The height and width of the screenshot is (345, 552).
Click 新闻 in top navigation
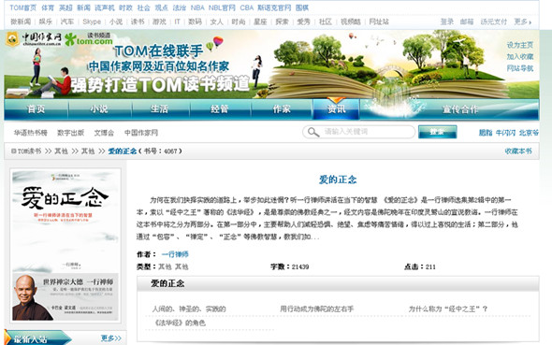click(83, 7)
